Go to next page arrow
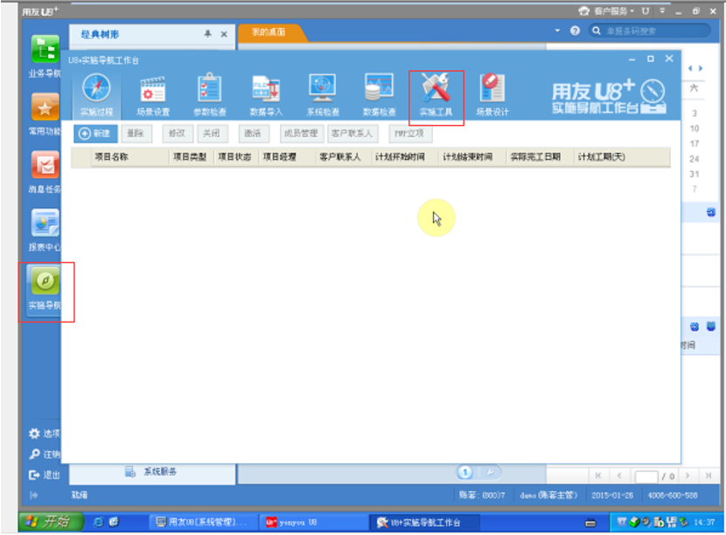Screen dimensions: 726x535 pos(688,476)
